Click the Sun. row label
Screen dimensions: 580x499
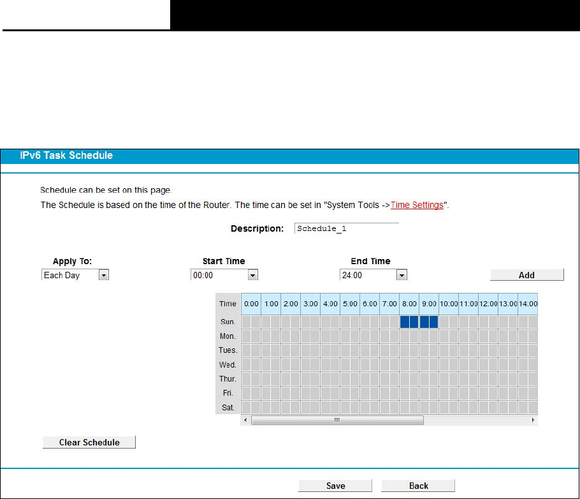[228, 322]
